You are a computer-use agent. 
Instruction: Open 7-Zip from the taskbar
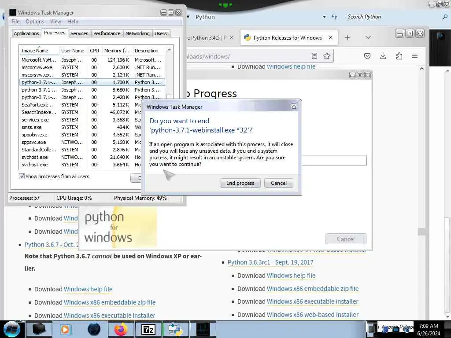(148, 329)
